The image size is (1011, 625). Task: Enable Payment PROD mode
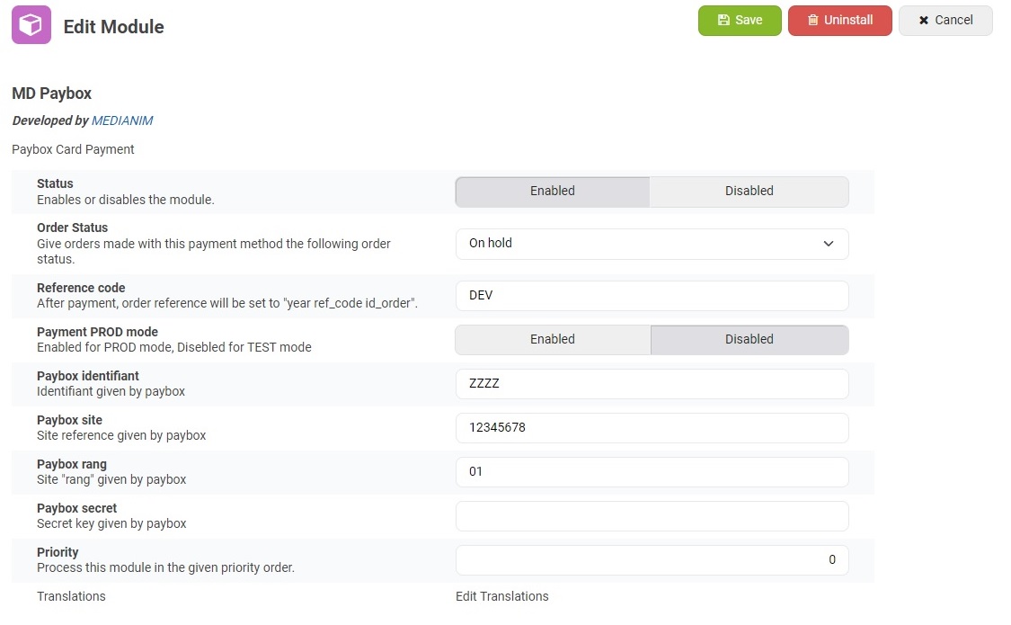click(553, 339)
